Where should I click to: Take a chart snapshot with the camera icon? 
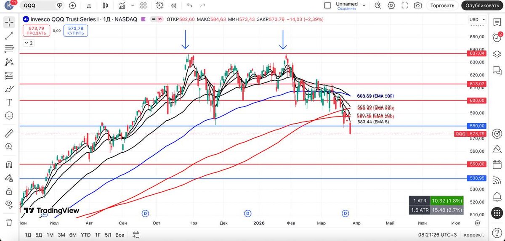click(x=417, y=5)
